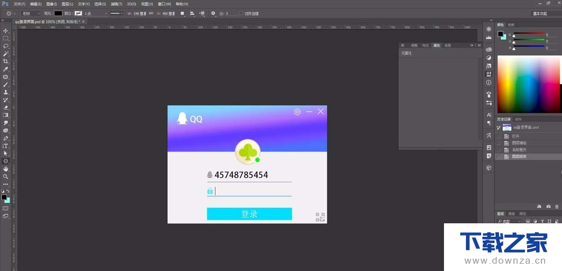Open the stroke line style dropdown

[116, 13]
